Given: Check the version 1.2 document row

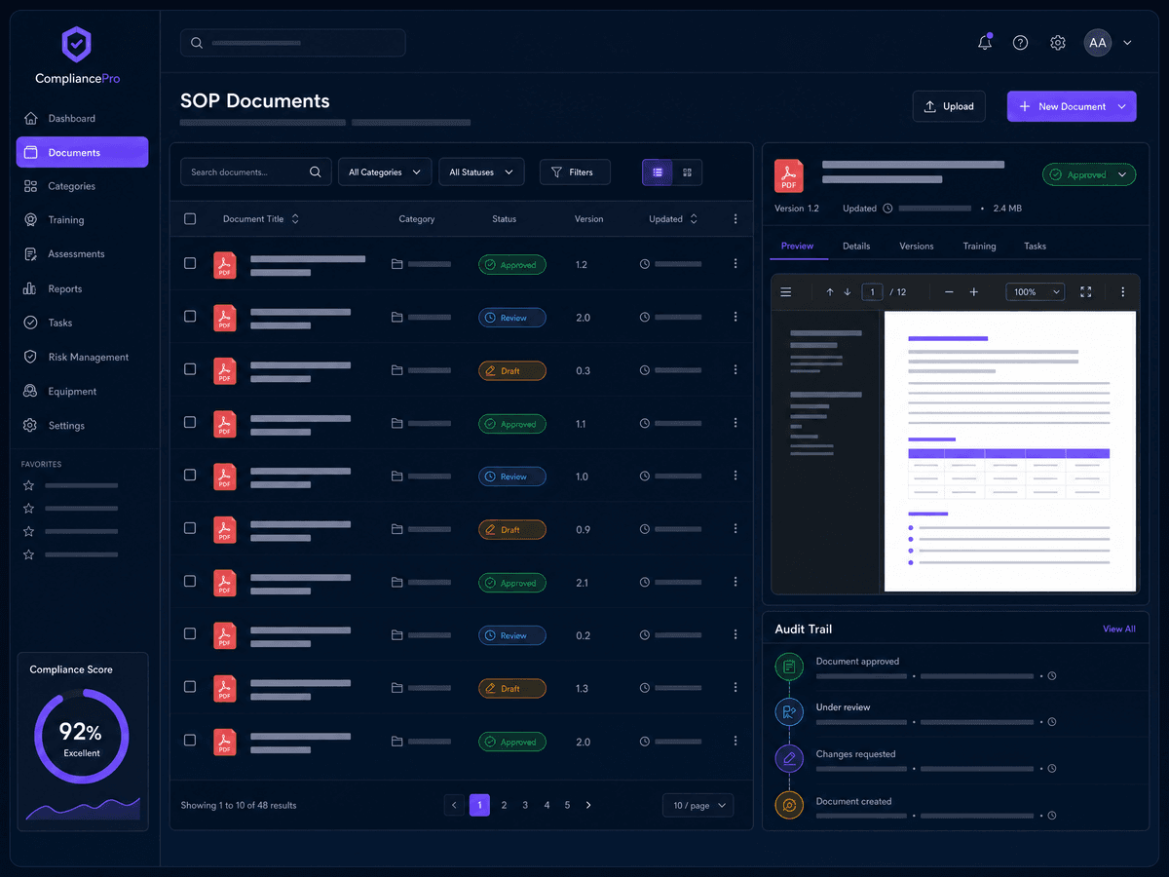Looking at the screenshot, I should (x=190, y=264).
